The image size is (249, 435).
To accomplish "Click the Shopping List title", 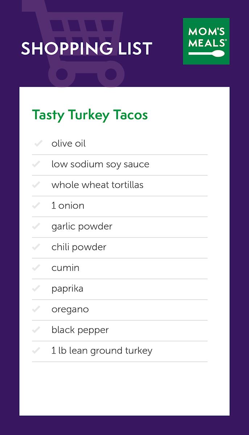I will pyautogui.click(x=86, y=49).
